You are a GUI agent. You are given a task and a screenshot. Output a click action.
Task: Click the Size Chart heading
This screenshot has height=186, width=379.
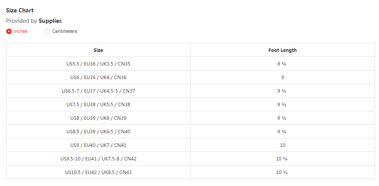coord(20,10)
